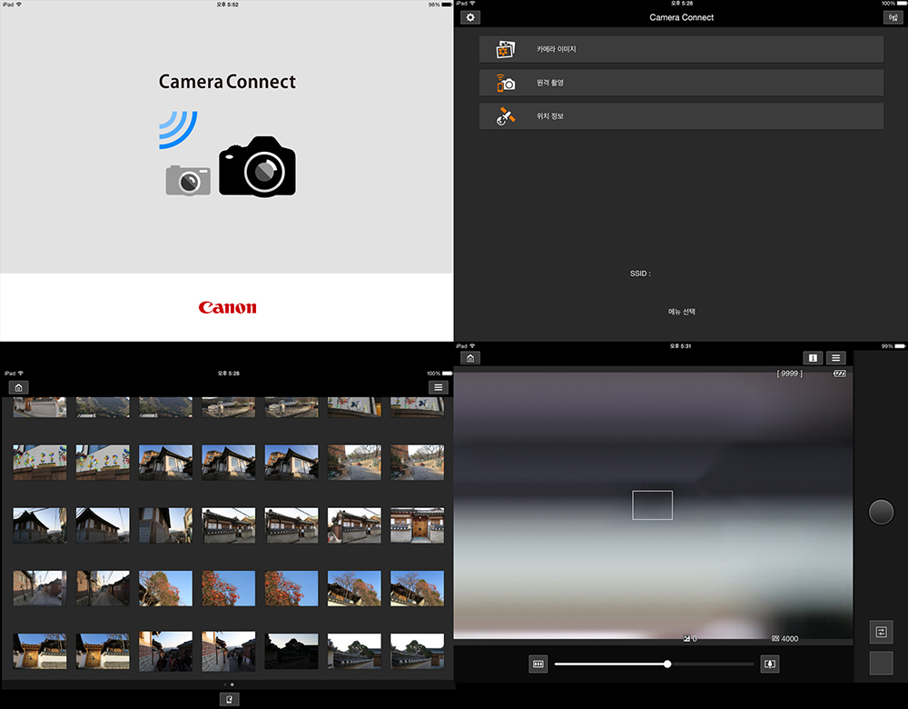Click the SSID label on menu screen

(x=640, y=274)
